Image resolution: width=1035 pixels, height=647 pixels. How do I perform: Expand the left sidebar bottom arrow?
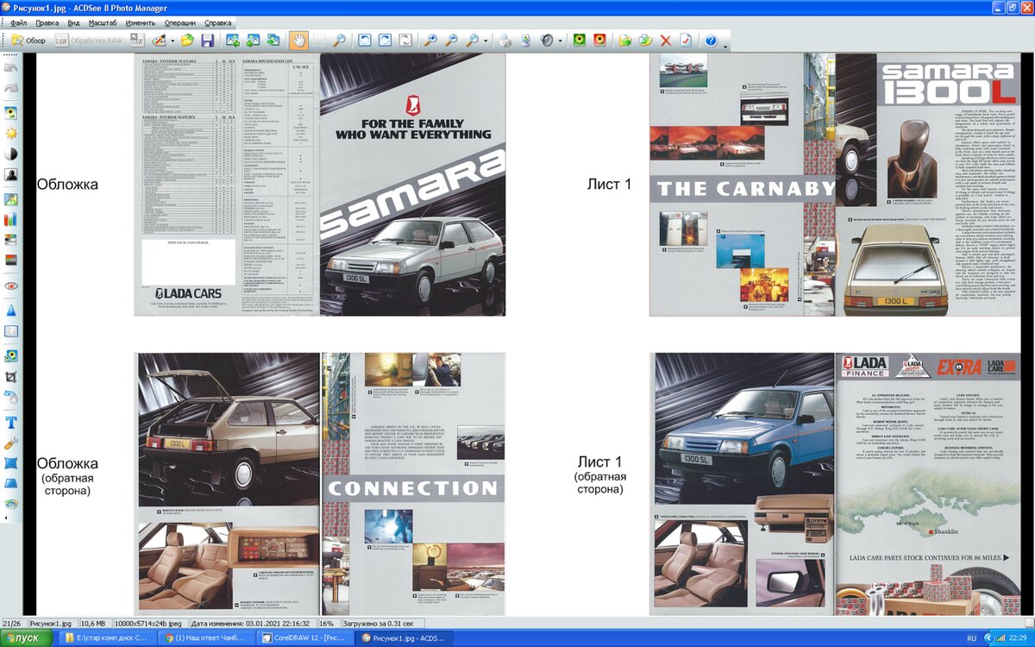tap(7, 518)
